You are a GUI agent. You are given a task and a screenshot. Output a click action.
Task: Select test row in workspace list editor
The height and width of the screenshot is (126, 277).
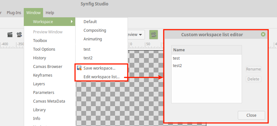(207, 58)
